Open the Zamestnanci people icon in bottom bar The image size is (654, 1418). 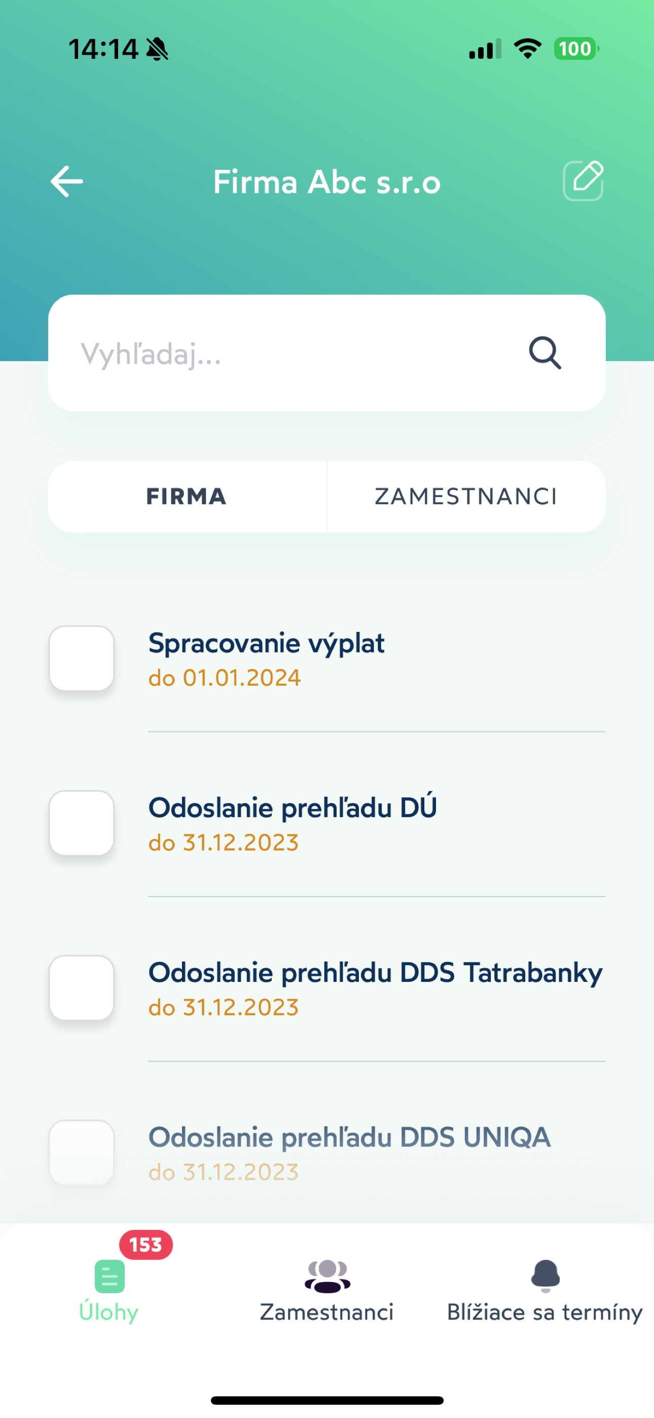tap(327, 1276)
